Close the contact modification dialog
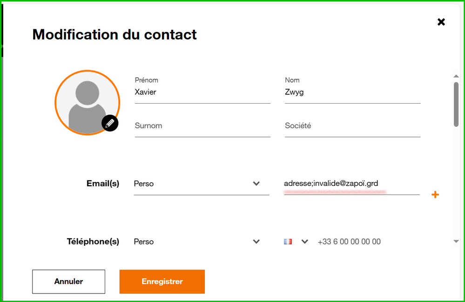 [x=441, y=22]
